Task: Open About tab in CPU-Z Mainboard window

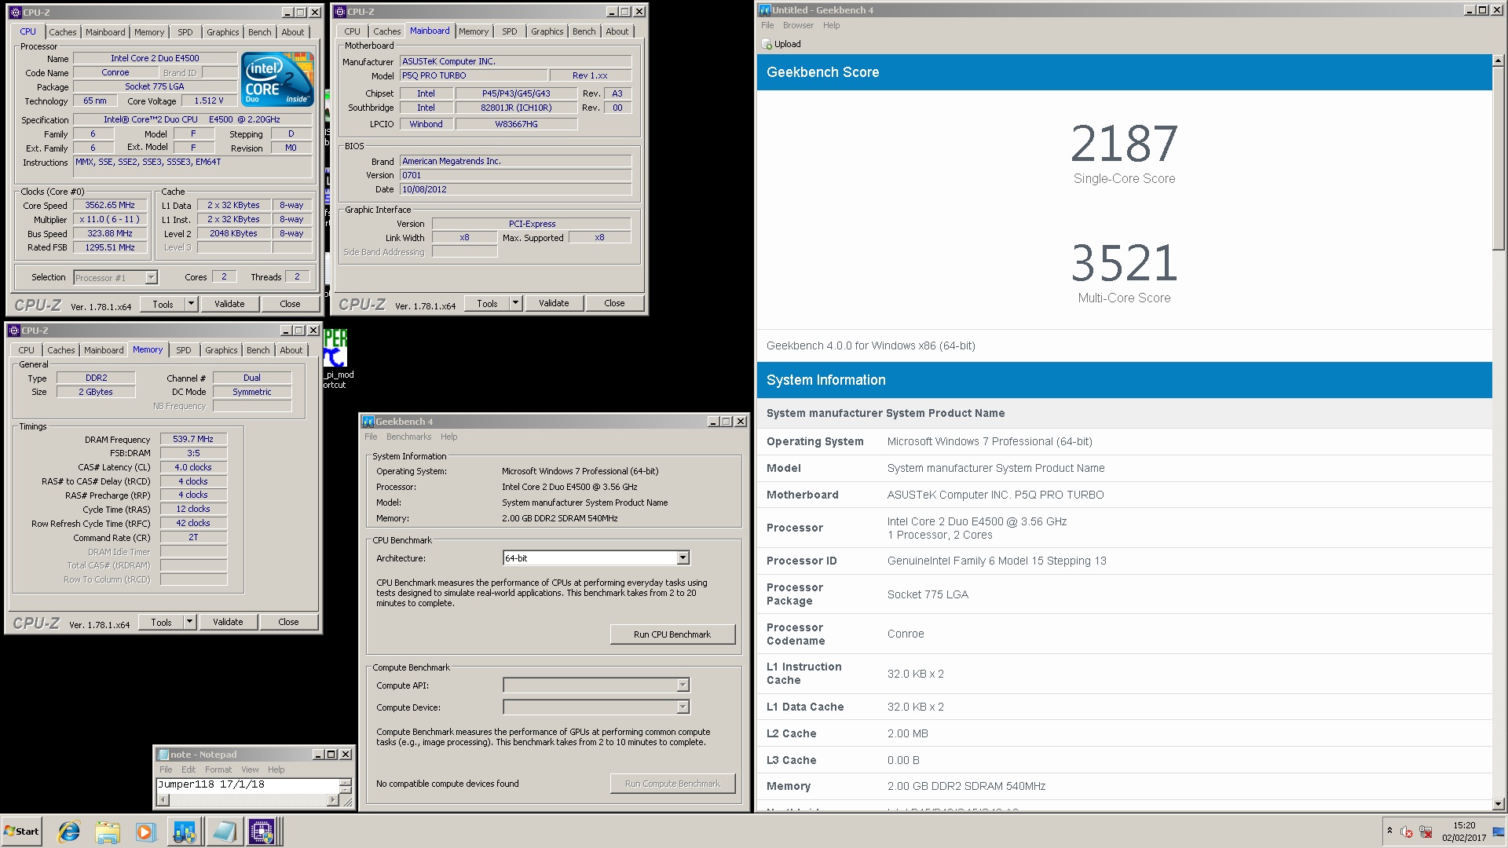Action: click(x=617, y=31)
